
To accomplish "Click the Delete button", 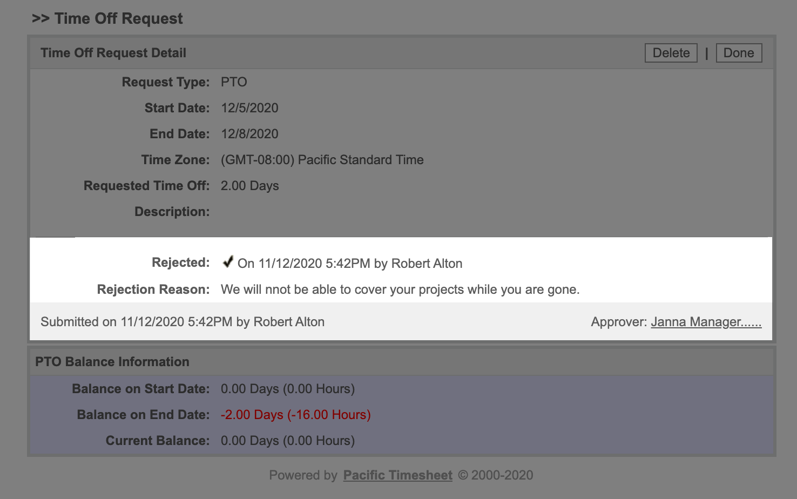I will pyautogui.click(x=671, y=53).
